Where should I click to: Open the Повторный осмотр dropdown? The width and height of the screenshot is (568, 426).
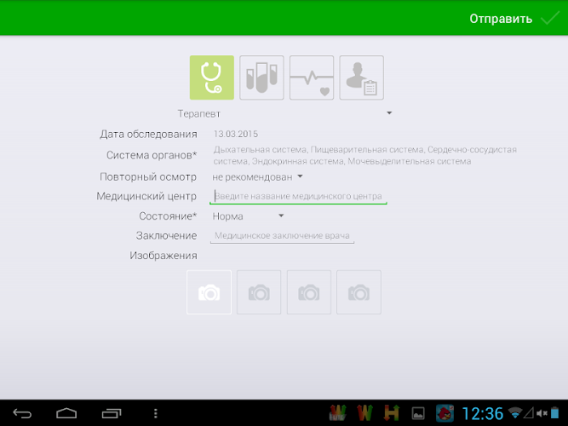point(257,177)
